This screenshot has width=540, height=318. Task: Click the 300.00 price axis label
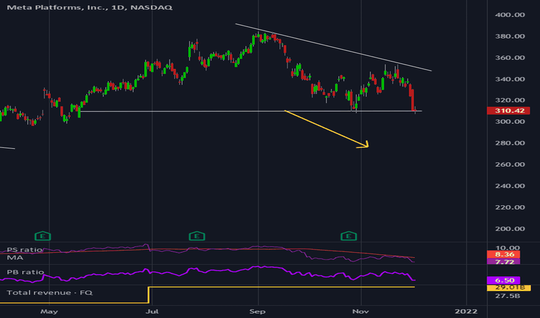(x=510, y=121)
